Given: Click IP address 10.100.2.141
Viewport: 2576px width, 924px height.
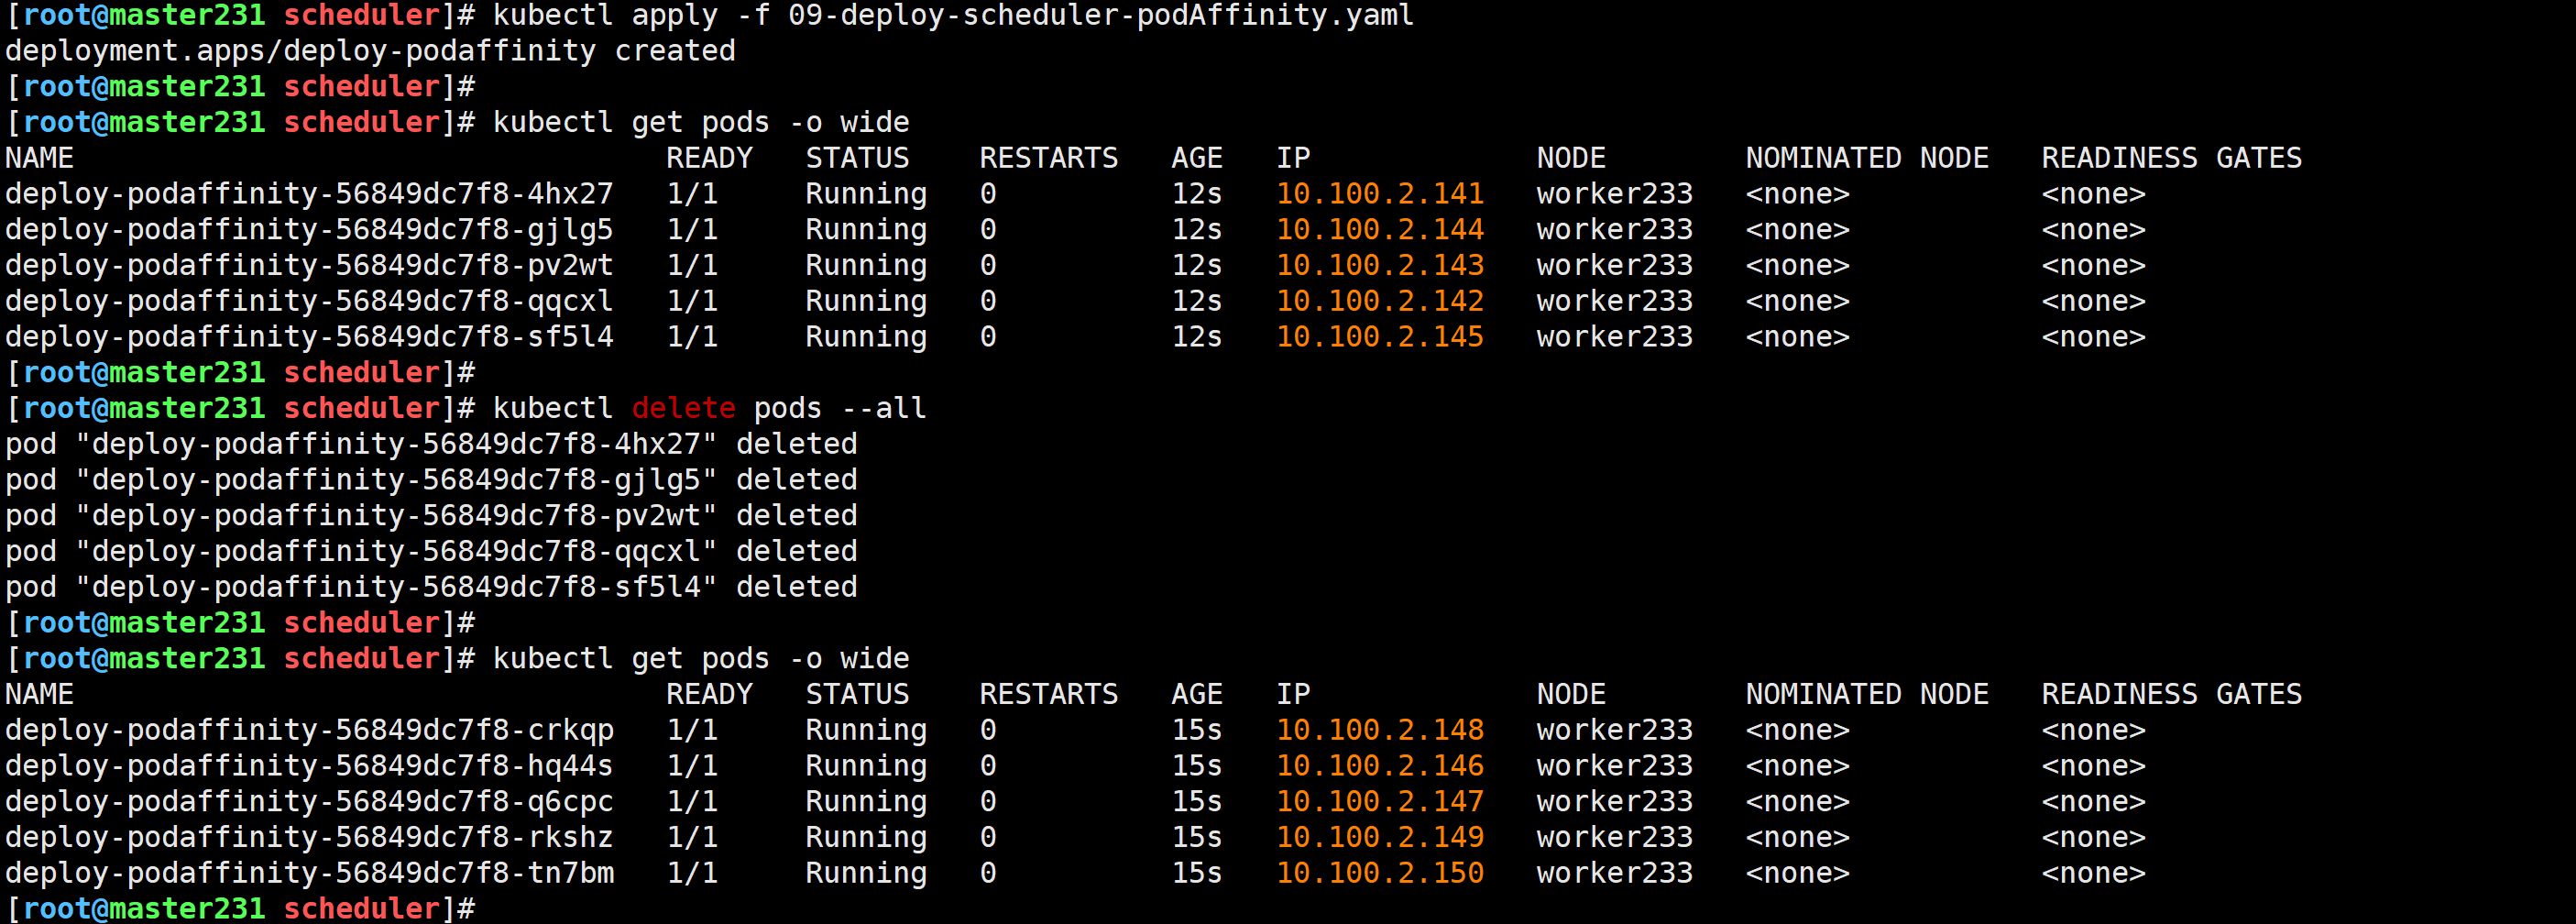Looking at the screenshot, I should 1380,194.
